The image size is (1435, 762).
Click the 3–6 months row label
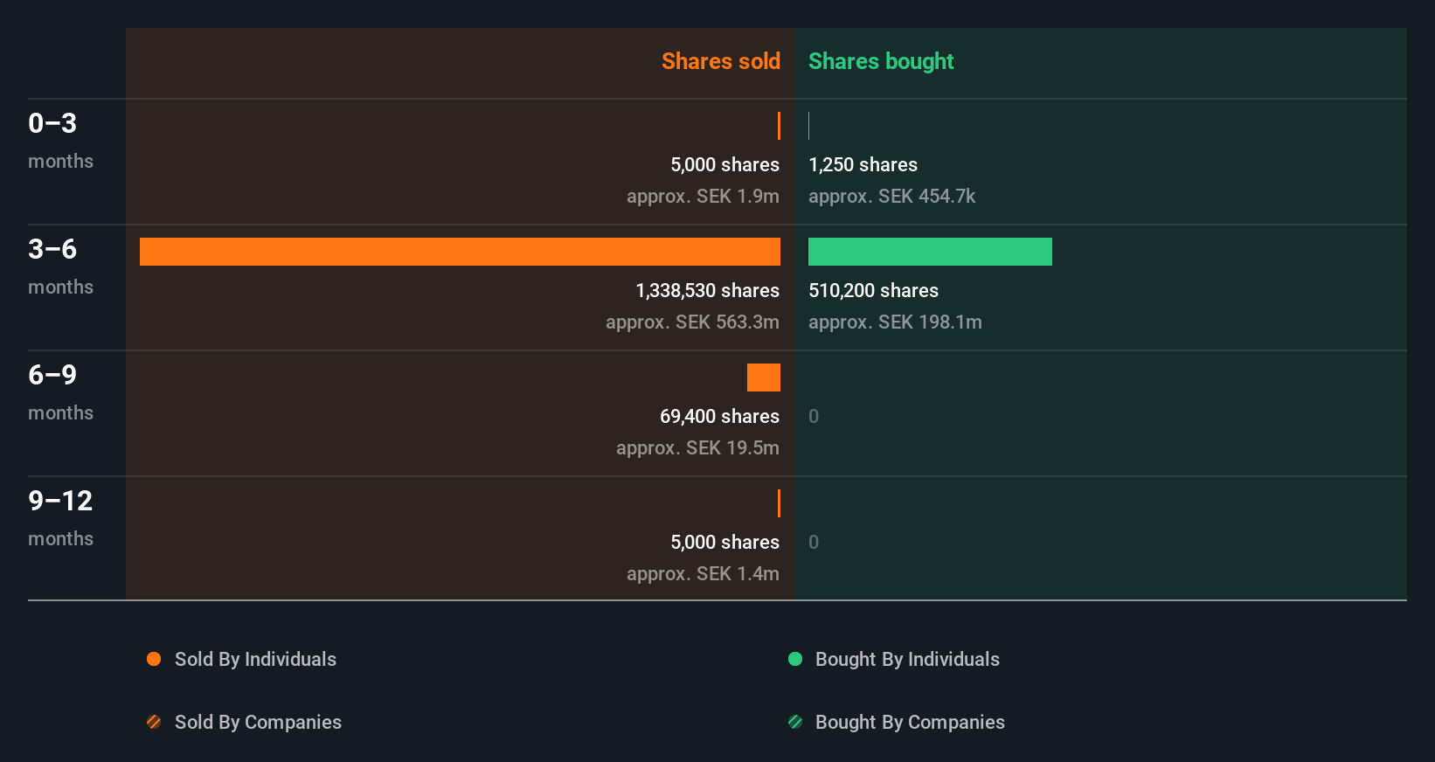click(60, 266)
